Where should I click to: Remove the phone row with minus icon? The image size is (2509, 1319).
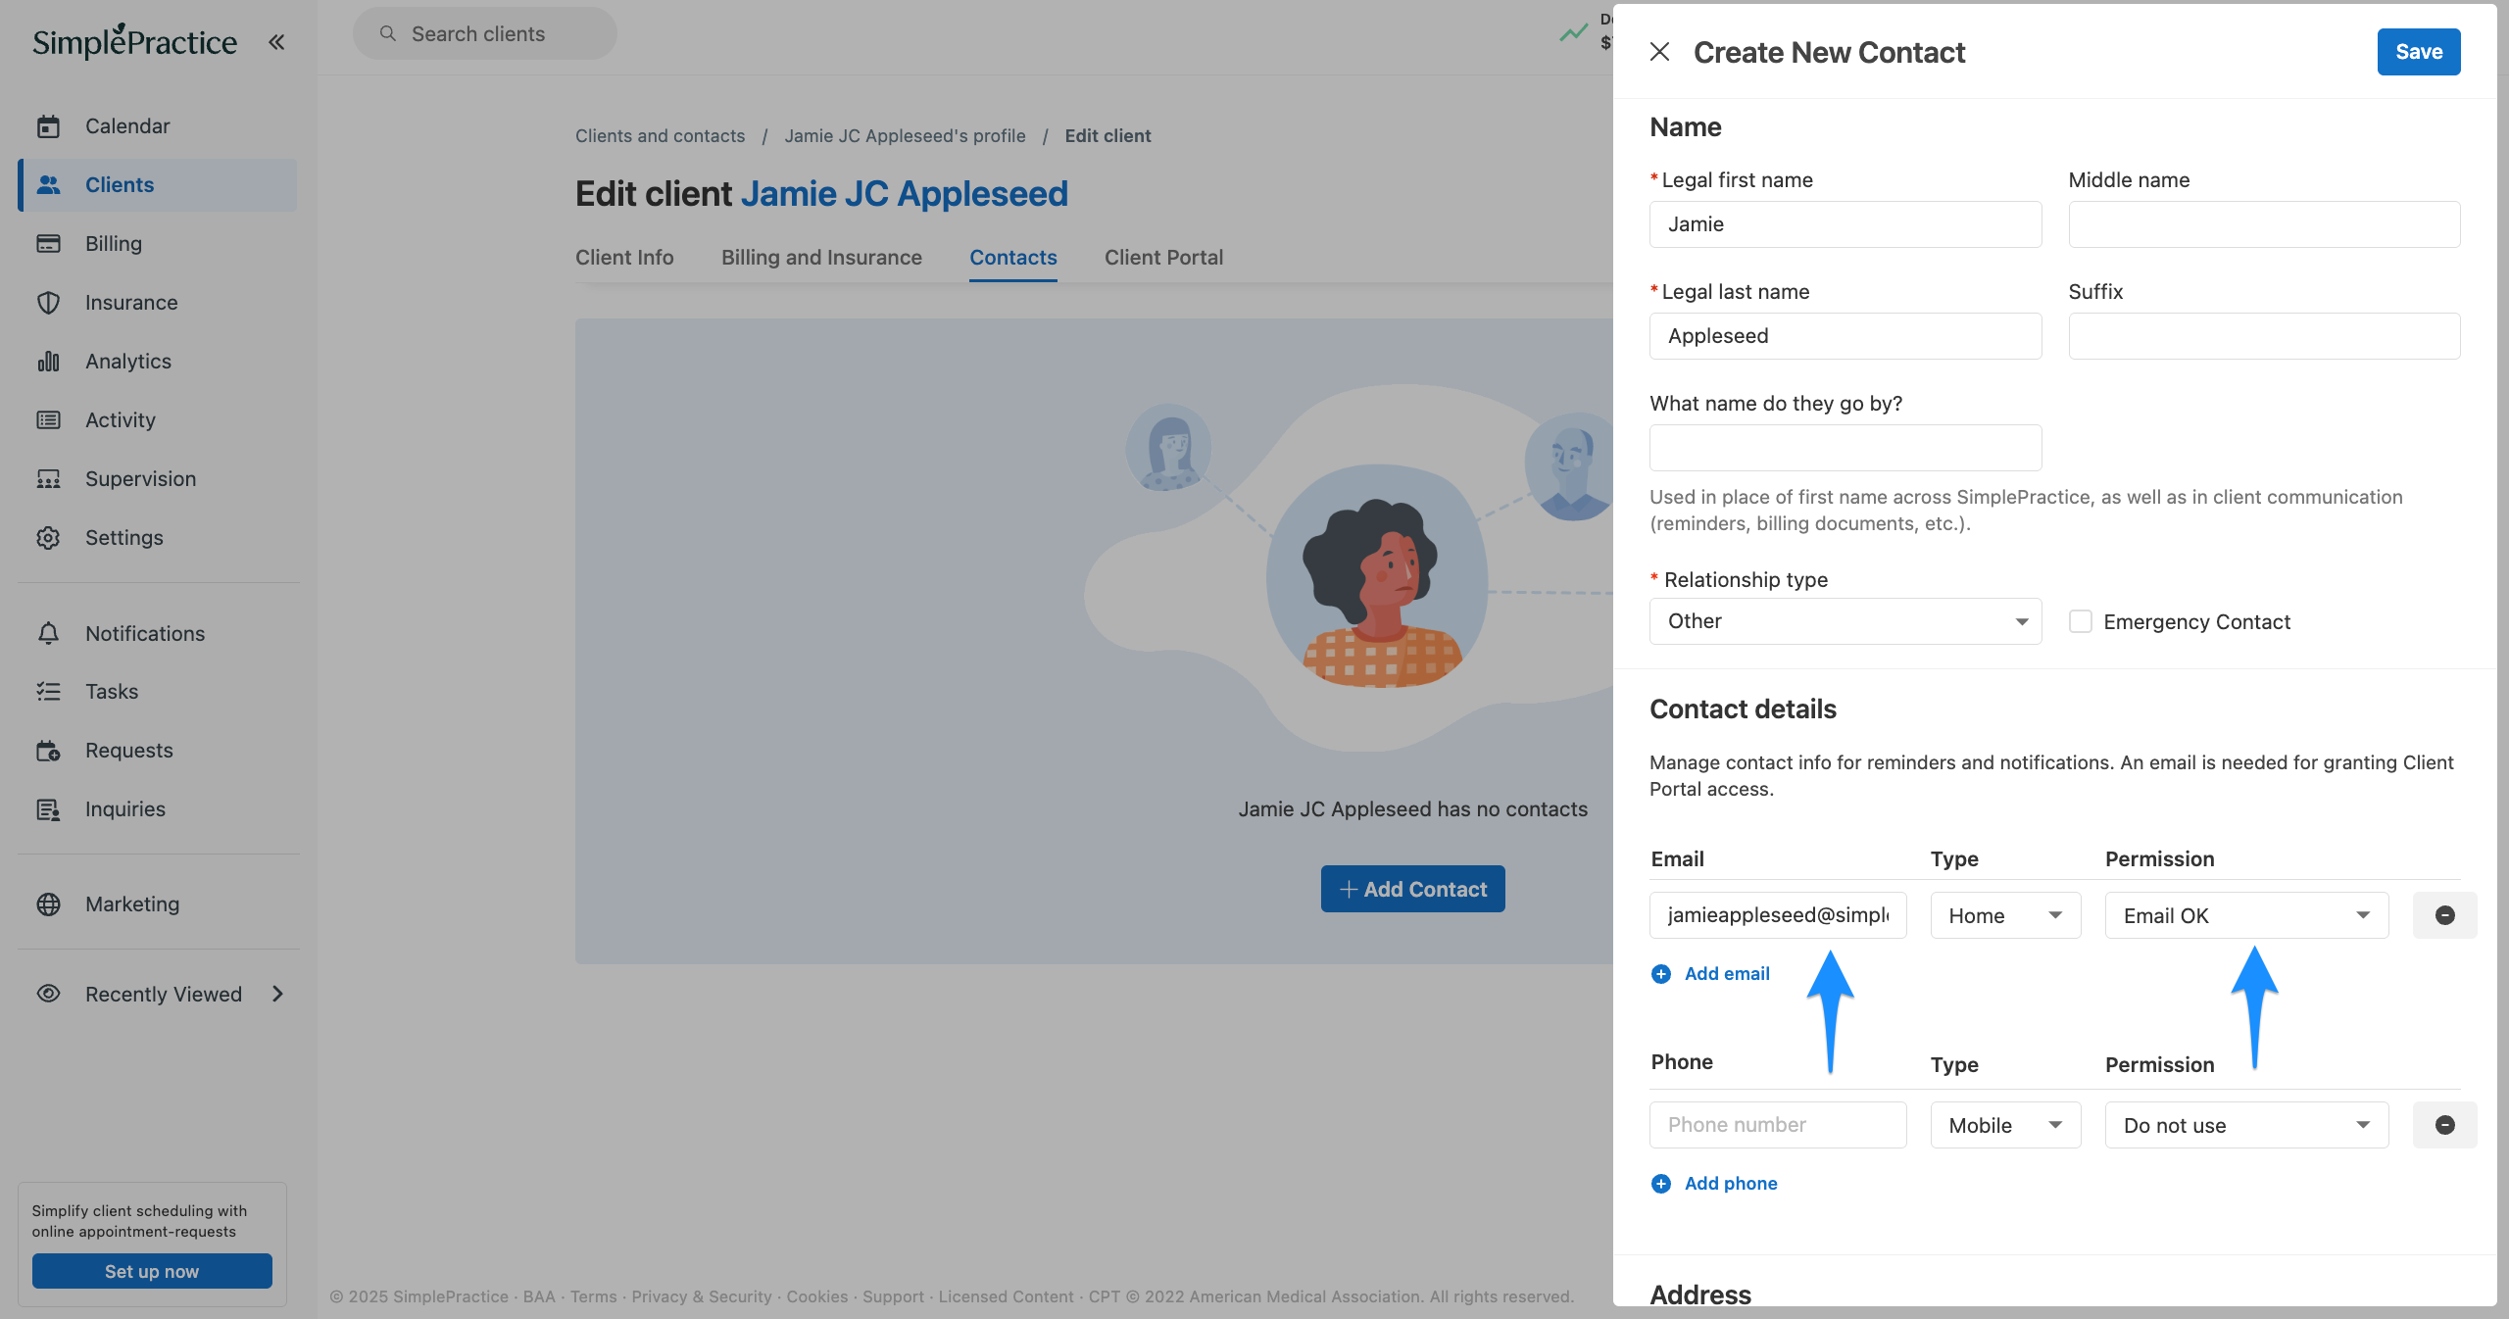[2444, 1124]
